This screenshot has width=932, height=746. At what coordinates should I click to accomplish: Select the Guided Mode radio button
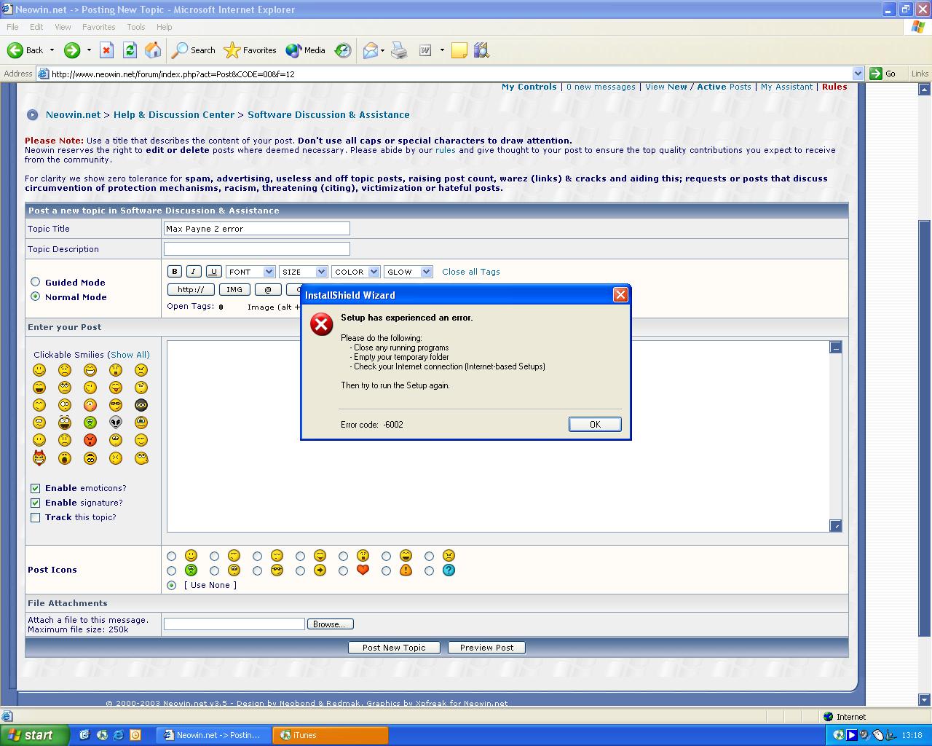(x=35, y=282)
